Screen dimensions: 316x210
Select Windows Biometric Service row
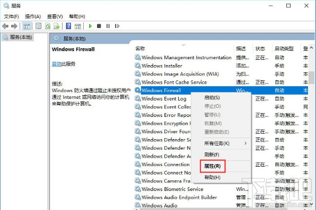click(x=172, y=189)
